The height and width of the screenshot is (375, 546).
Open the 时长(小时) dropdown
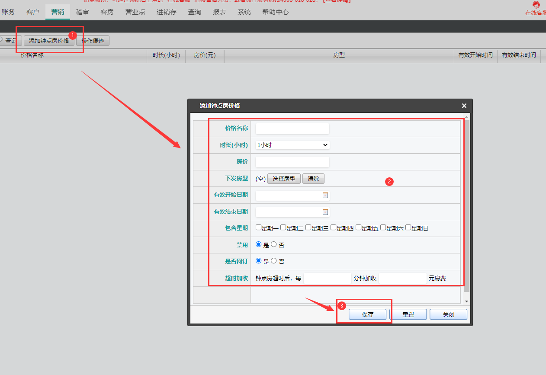(292, 145)
